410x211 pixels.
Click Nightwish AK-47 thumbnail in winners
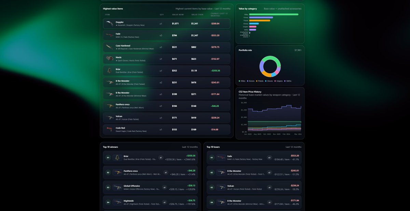117,202
